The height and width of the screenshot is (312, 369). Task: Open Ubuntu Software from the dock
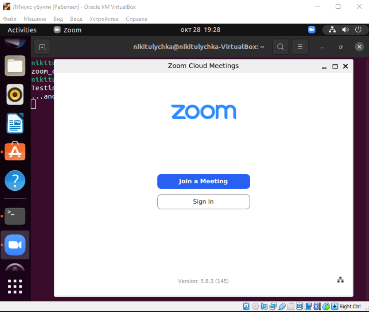(x=15, y=152)
